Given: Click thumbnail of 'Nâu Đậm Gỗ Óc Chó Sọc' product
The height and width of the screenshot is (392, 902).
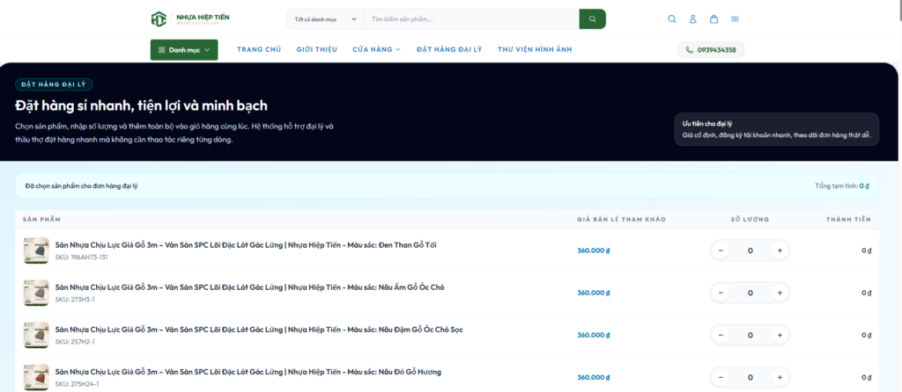Looking at the screenshot, I should 35,335.
